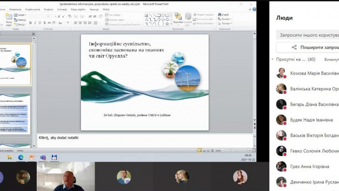This screenshot has width=339, height=191.
Task: Open Widok ribbon tab
Action: point(106,9)
